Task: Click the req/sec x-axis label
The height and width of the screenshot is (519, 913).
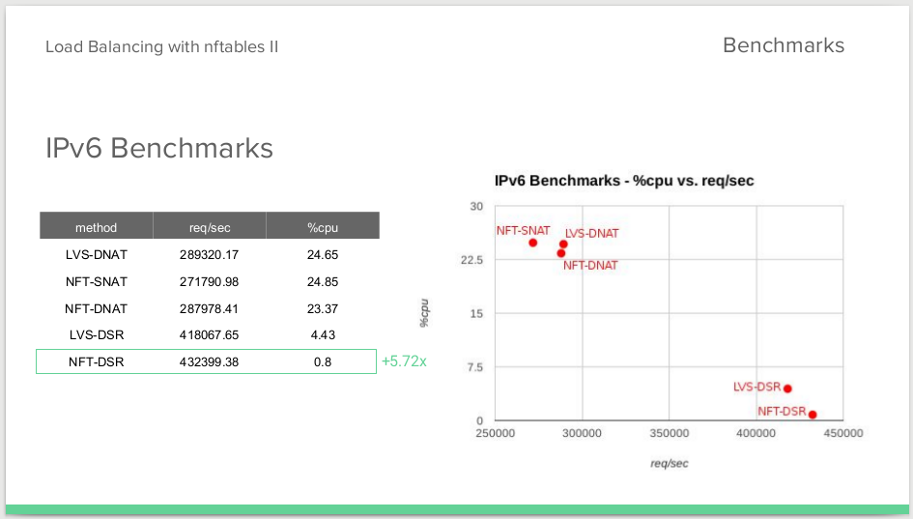Action: click(x=669, y=464)
